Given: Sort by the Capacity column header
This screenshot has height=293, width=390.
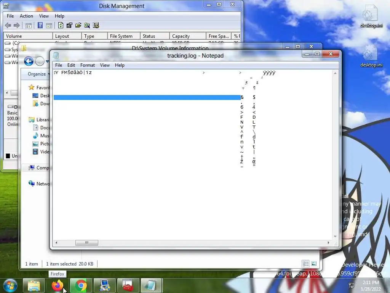Looking at the screenshot, I should pos(188,36).
